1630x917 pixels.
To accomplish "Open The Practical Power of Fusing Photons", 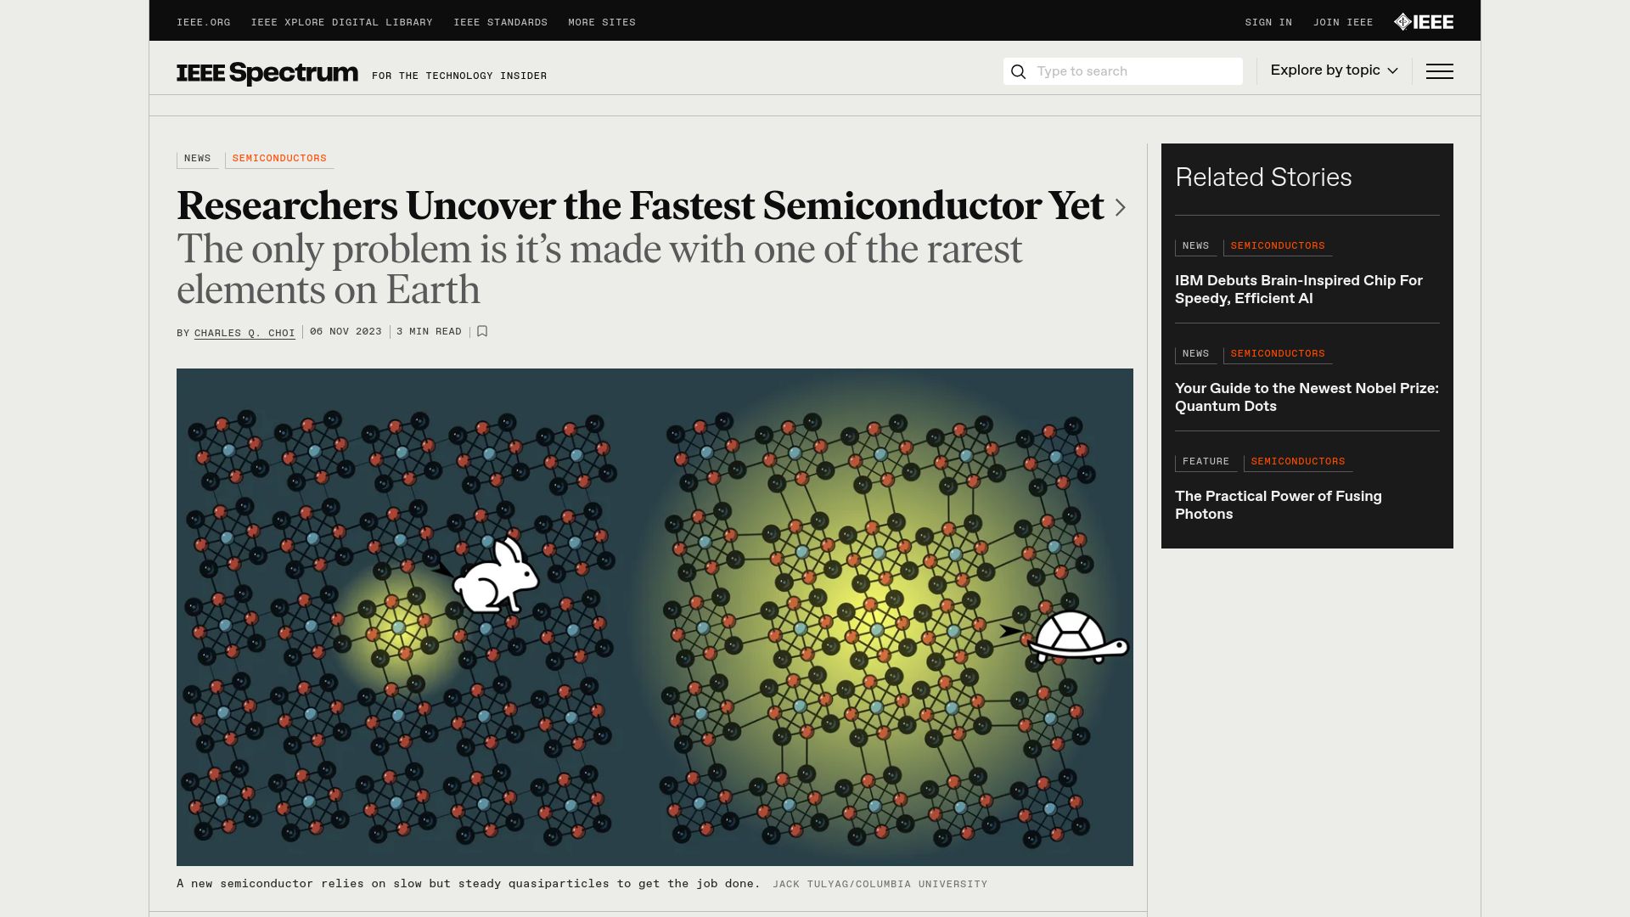I will [x=1279, y=505].
